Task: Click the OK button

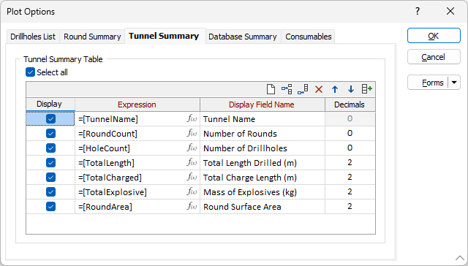Action: coord(434,36)
